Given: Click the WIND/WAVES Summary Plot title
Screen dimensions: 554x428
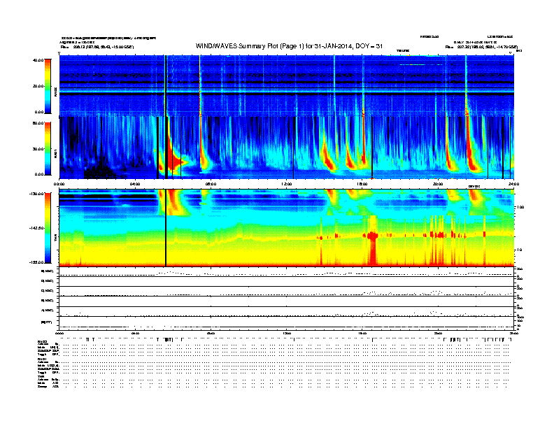Looking at the screenshot, I should click(x=289, y=46).
